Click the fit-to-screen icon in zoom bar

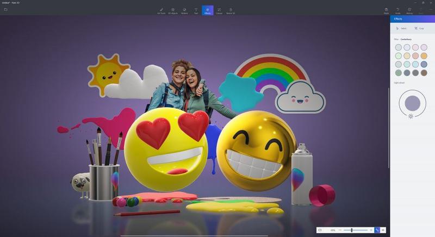pos(320,230)
